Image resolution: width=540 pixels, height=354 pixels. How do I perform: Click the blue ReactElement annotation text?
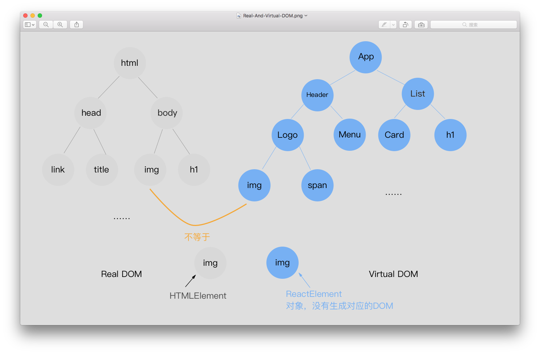tap(313, 294)
